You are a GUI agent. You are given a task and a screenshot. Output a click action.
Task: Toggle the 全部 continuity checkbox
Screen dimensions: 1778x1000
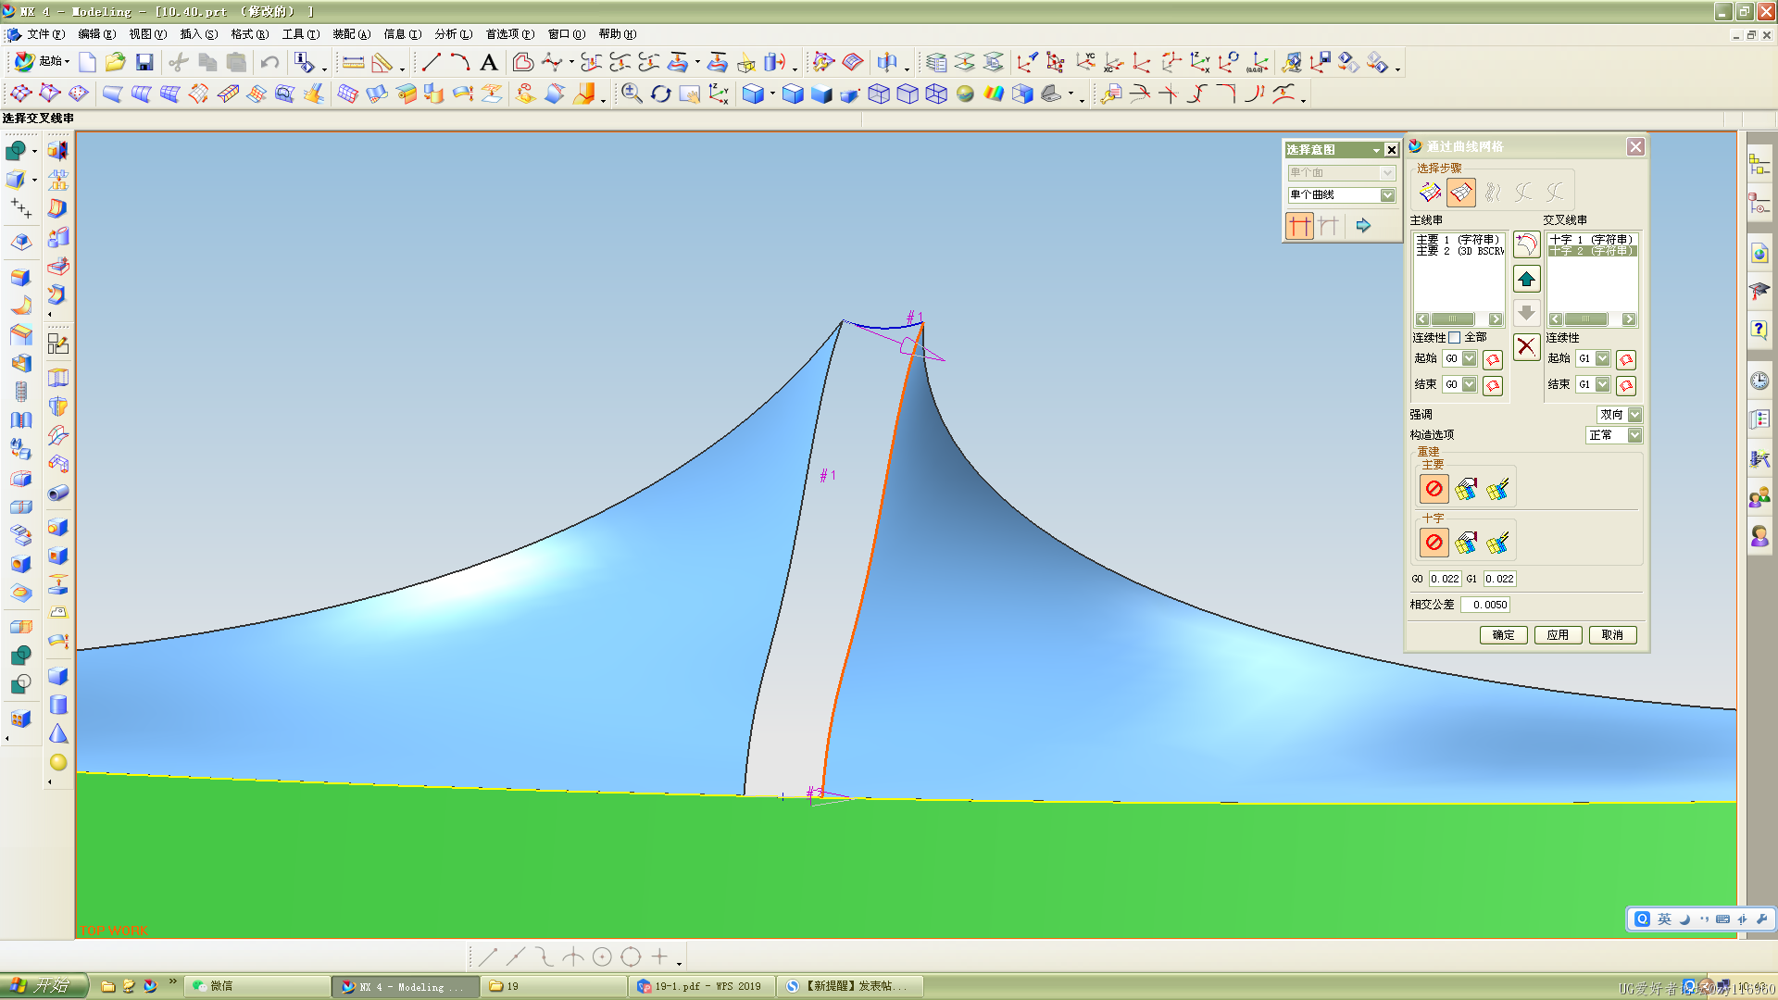tap(1454, 338)
